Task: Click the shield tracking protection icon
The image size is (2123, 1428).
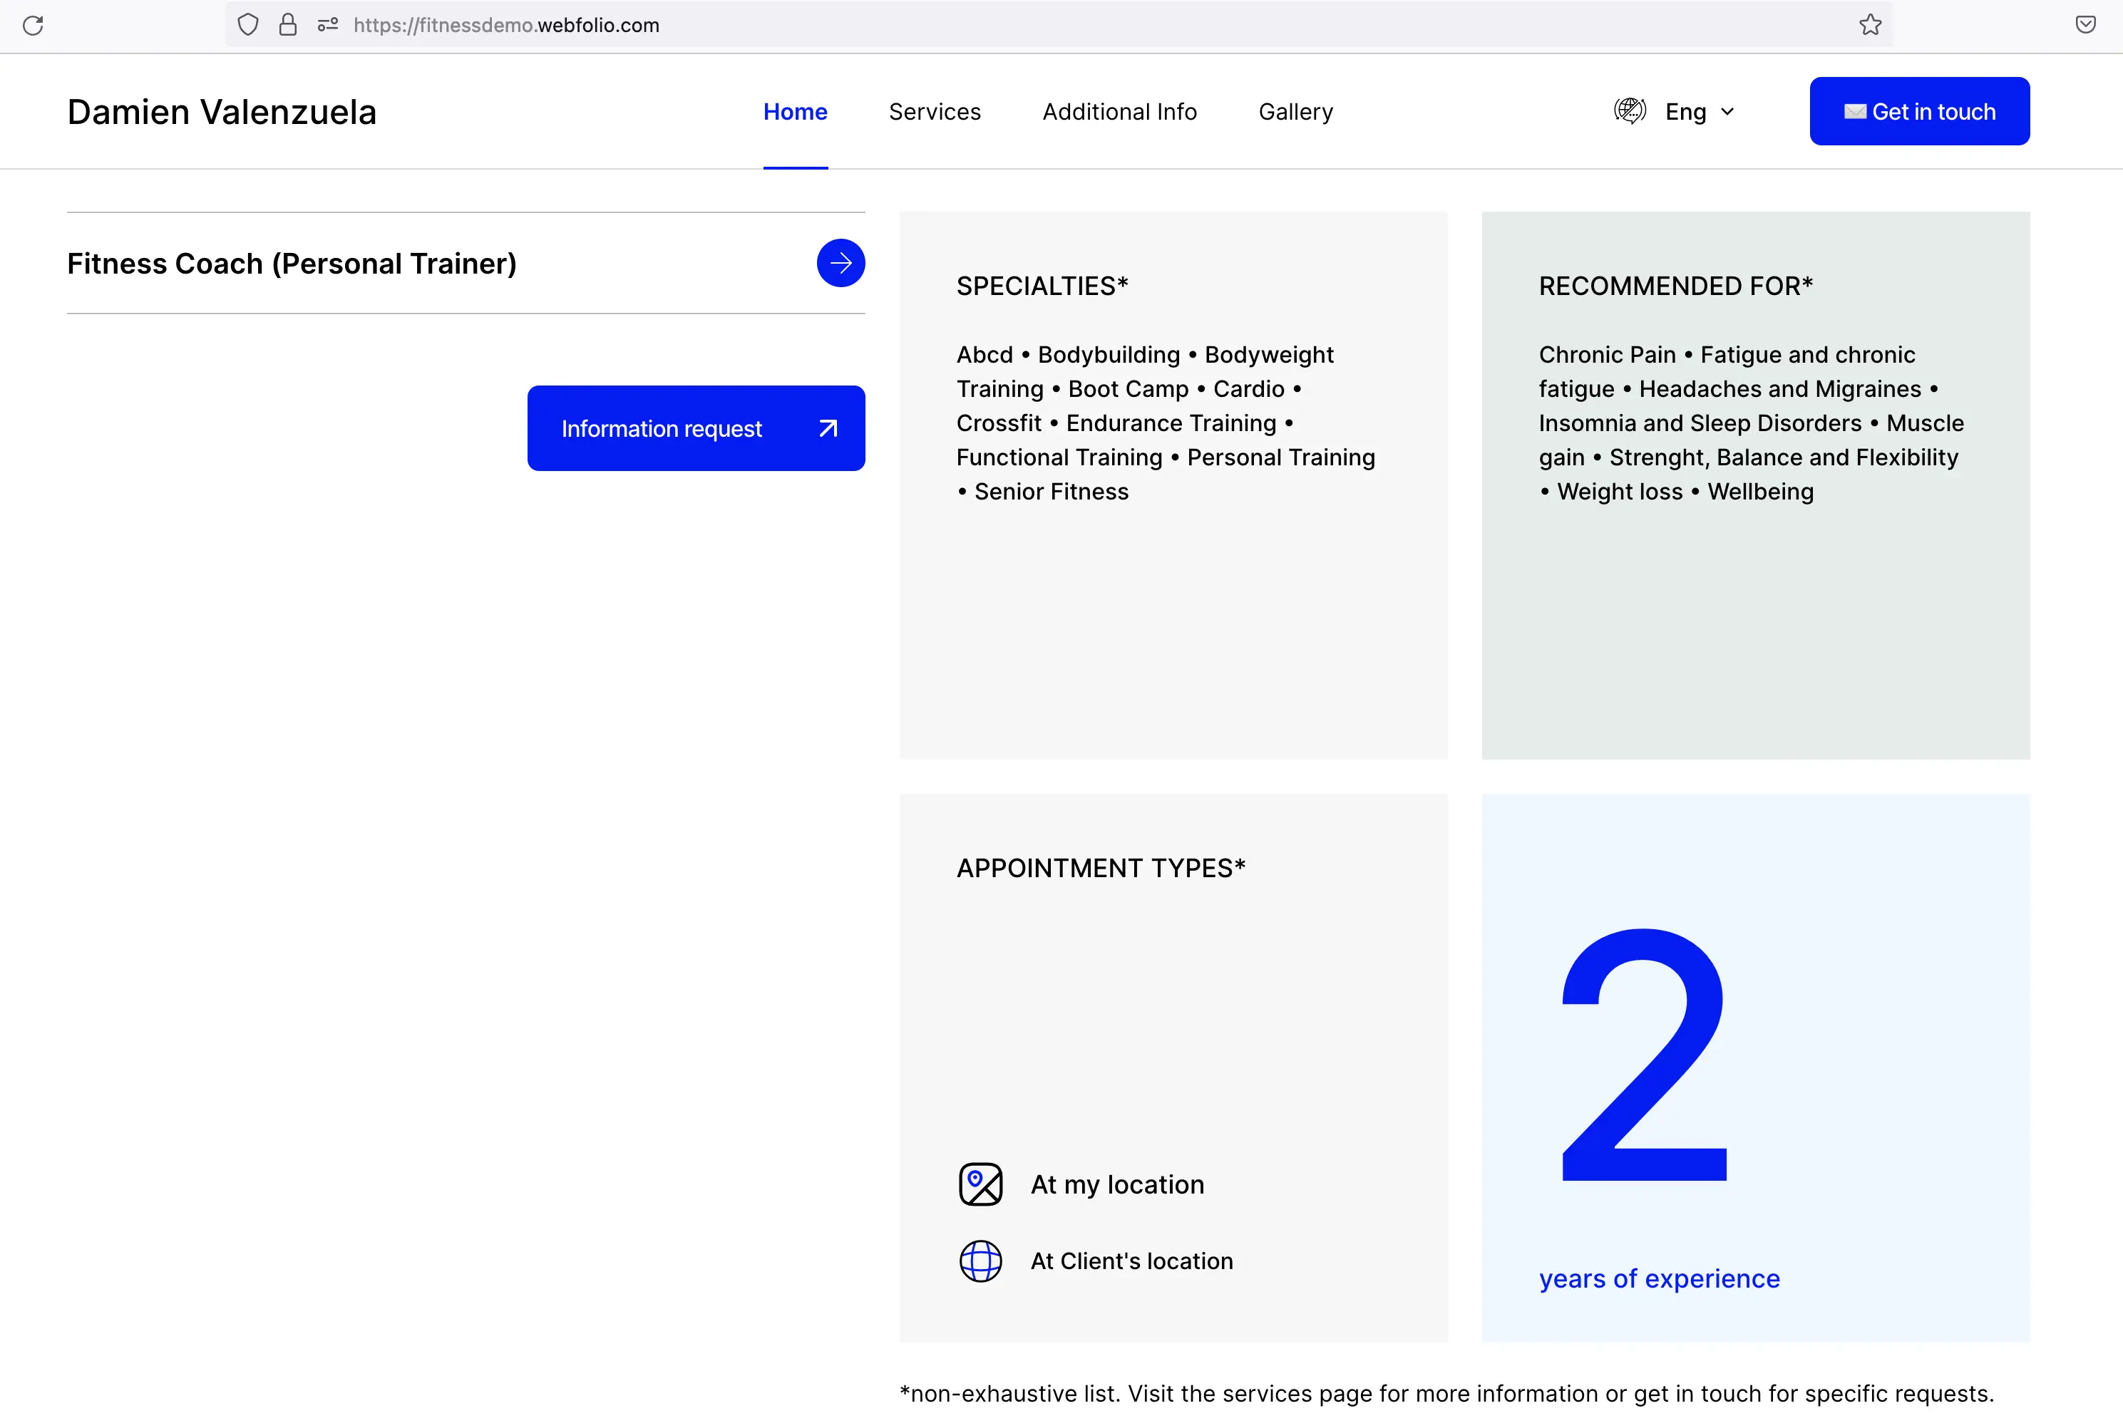Action: (248, 25)
